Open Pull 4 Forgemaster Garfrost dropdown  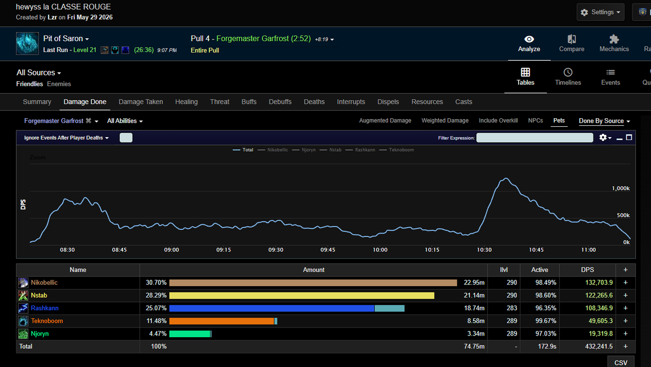(x=262, y=38)
